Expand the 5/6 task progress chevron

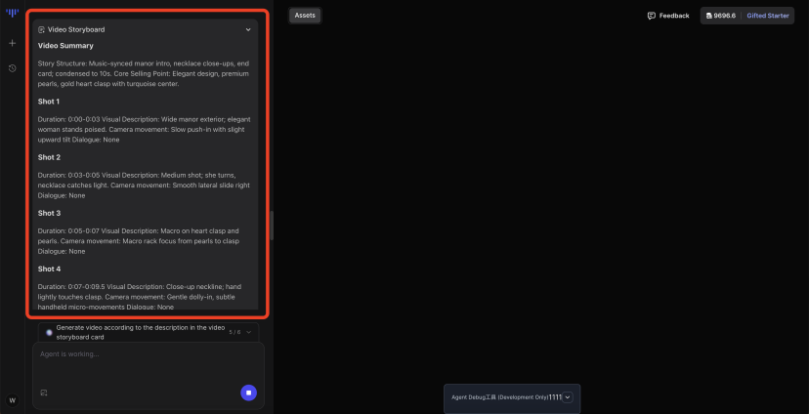point(248,332)
